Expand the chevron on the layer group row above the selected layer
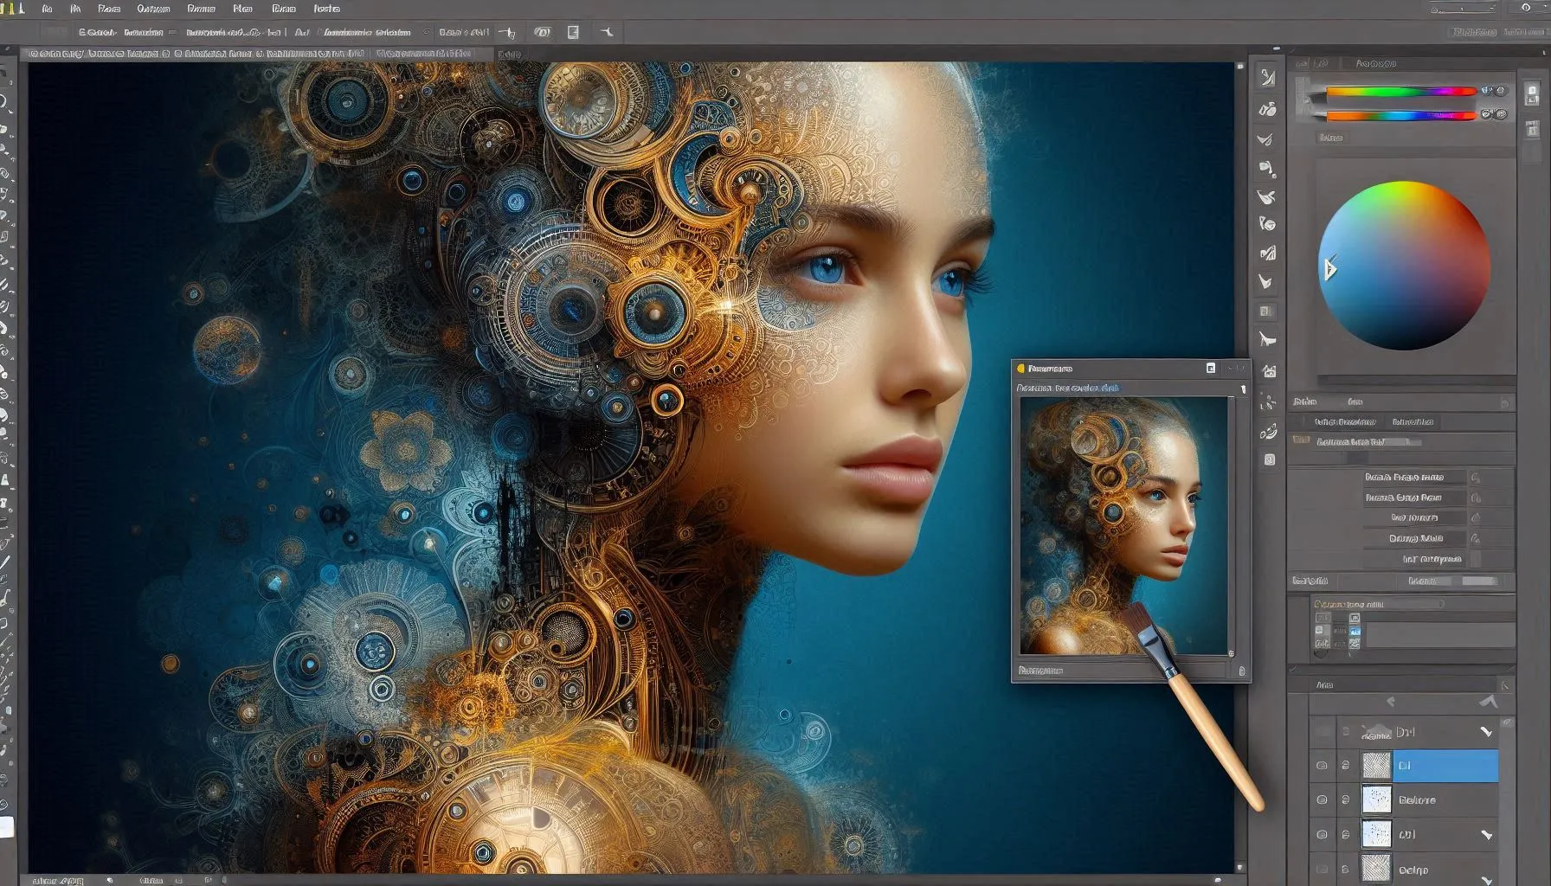 coord(1486,732)
